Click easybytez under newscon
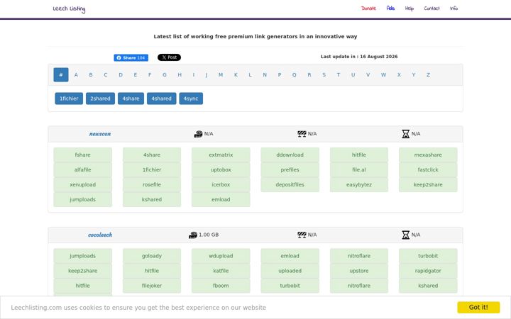This screenshot has height=319, width=511. 359,184
